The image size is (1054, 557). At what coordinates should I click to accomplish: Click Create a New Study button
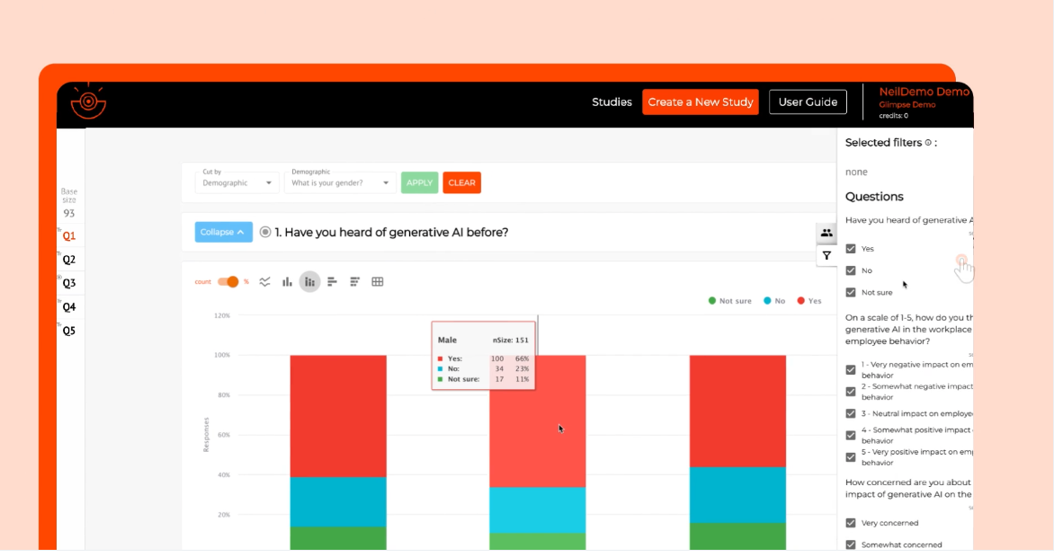701,102
